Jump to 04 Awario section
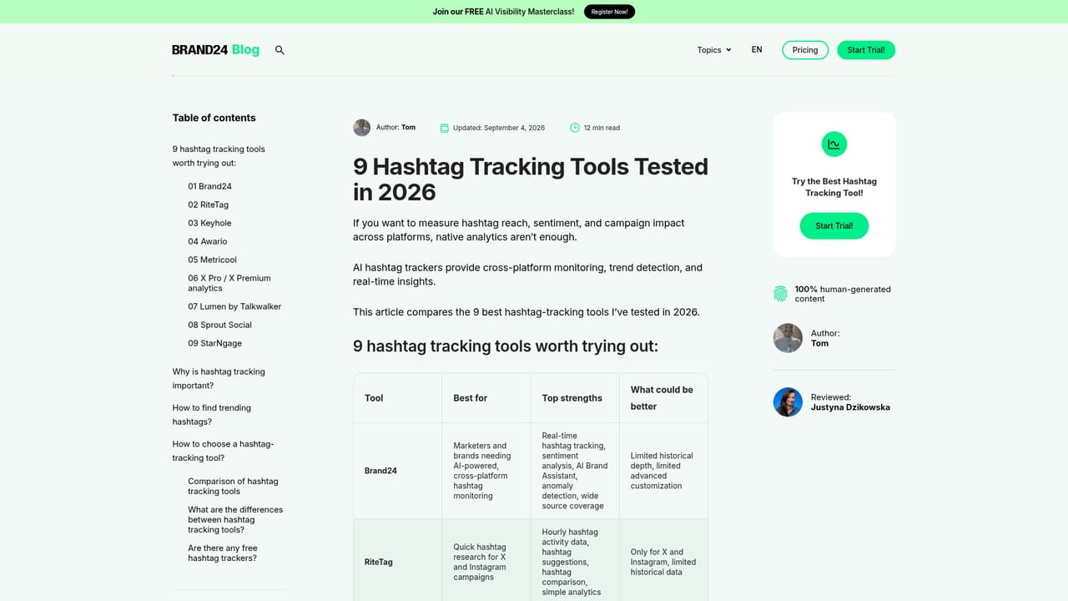Viewport: 1068px width, 601px height. [x=207, y=241]
